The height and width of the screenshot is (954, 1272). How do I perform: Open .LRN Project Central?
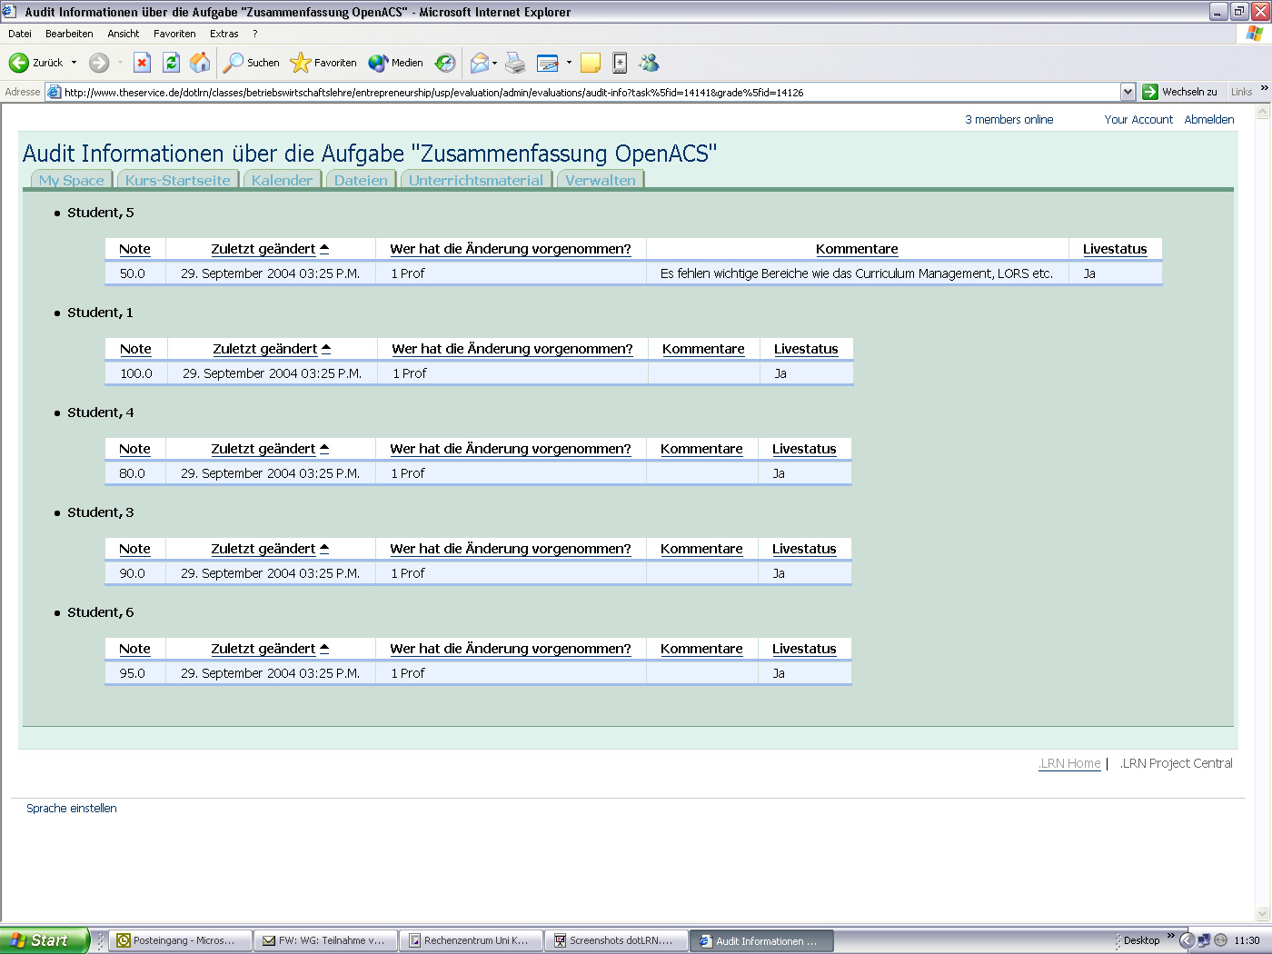click(1176, 763)
